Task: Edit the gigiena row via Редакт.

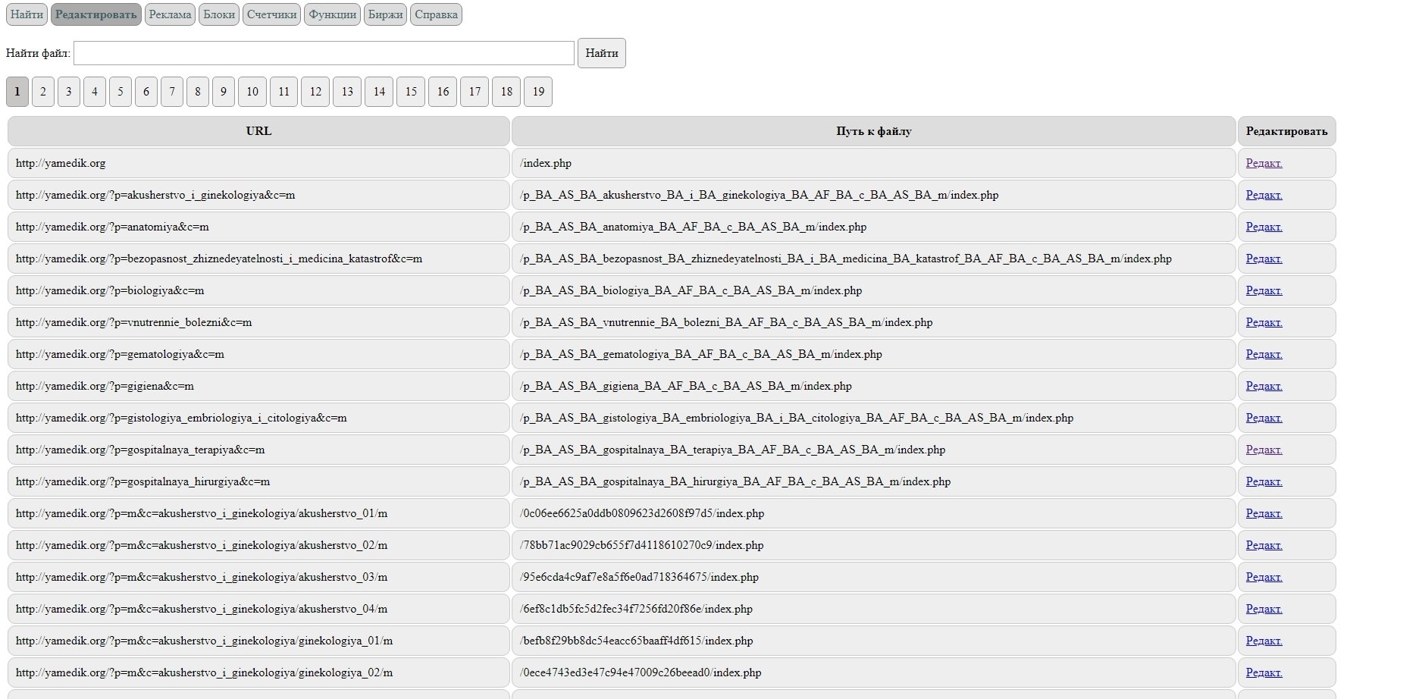Action: pos(1264,386)
